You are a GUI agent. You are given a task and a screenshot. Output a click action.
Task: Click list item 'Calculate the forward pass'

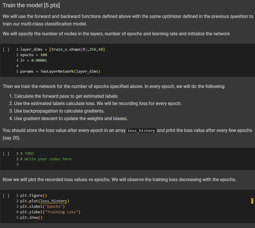[x=66, y=96]
